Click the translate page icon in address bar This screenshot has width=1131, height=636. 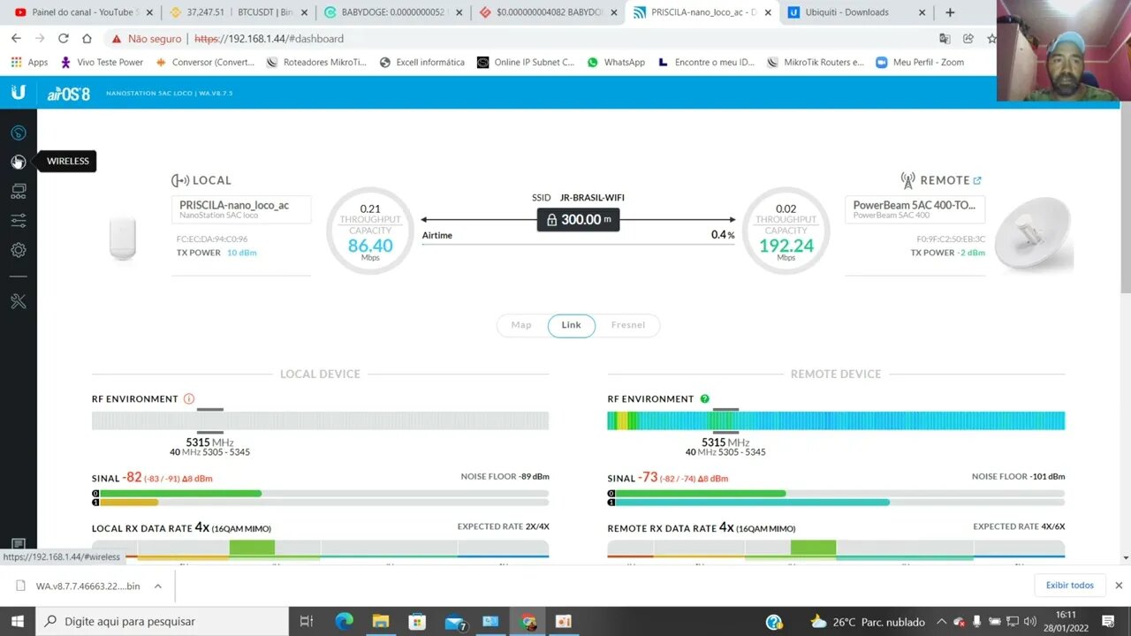pyautogui.click(x=945, y=39)
